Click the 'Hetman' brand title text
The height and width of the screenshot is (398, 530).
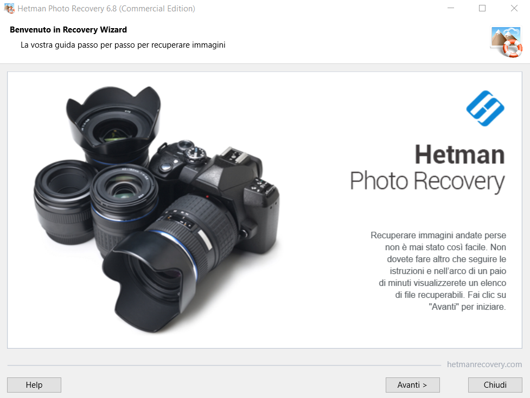(459, 155)
